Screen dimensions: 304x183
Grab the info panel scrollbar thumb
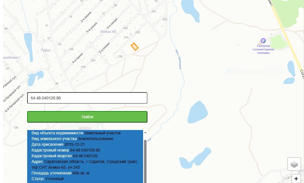coord(145,160)
